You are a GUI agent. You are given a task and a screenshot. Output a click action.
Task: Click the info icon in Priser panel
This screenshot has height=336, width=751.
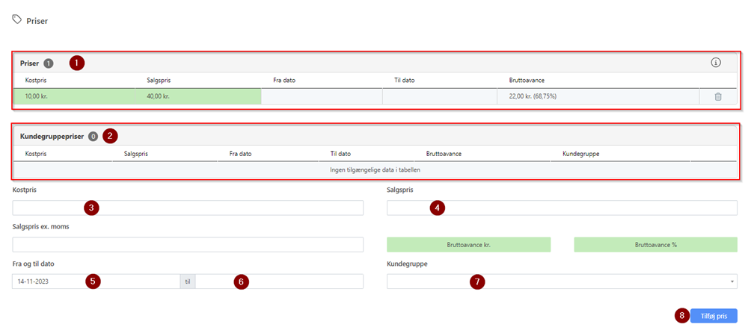[715, 63]
